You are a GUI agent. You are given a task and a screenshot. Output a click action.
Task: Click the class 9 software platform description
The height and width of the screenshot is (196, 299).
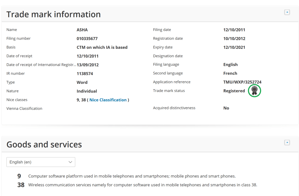tap(132, 176)
